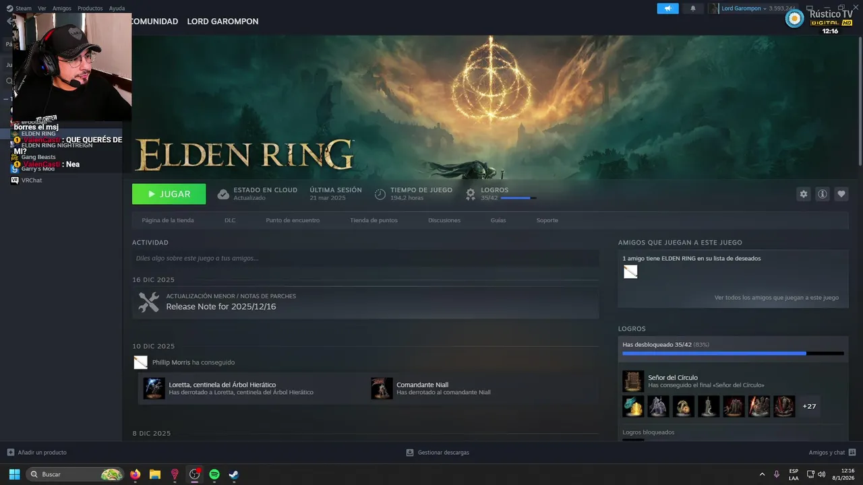Click the wishlist friend avatar thumbnail
Viewport: 863px width, 485px height.
(x=630, y=271)
